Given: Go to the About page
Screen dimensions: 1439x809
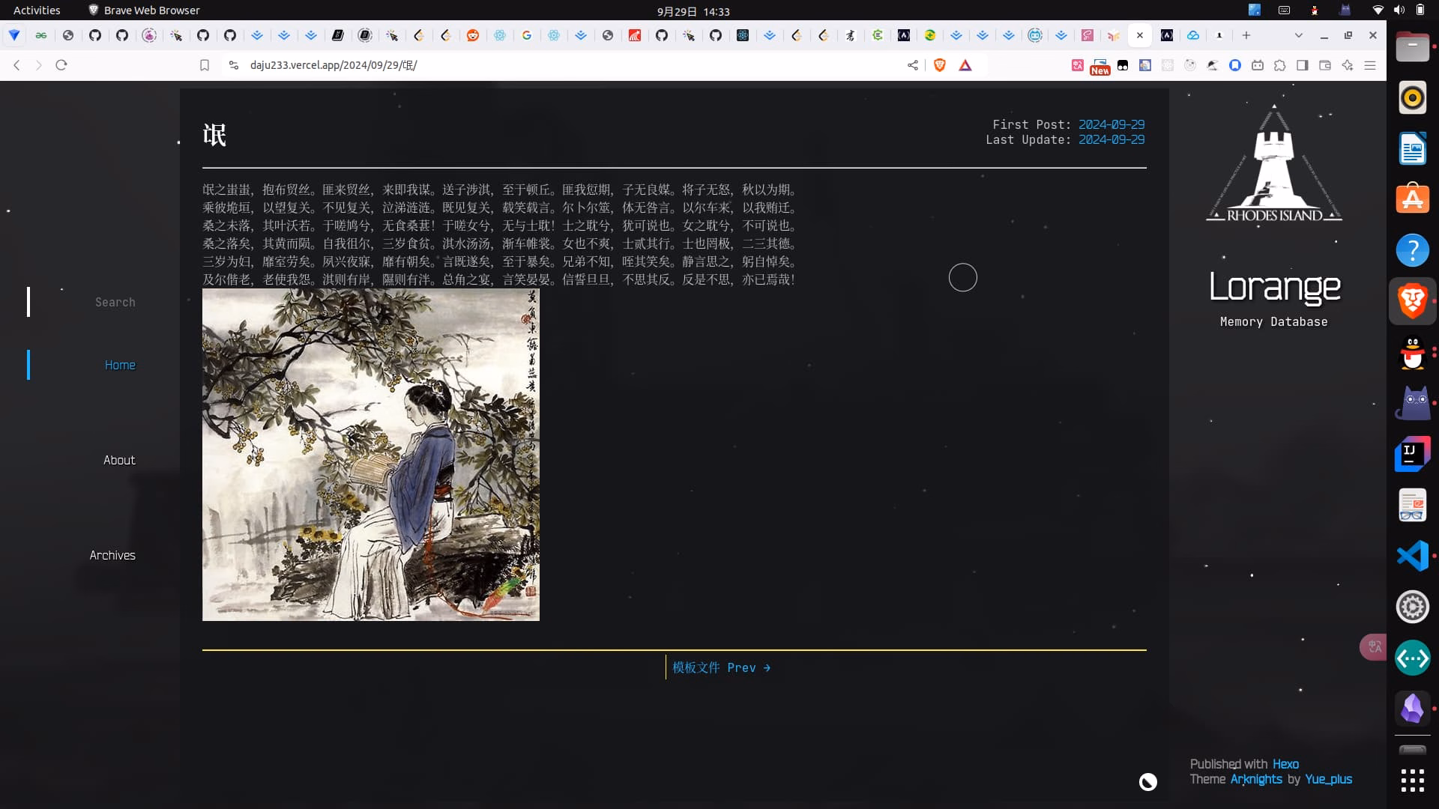Looking at the screenshot, I should 119,460.
